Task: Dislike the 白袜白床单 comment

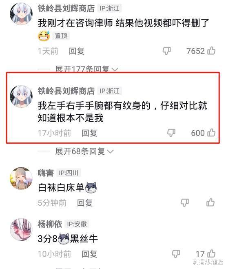Action: coord(185,203)
